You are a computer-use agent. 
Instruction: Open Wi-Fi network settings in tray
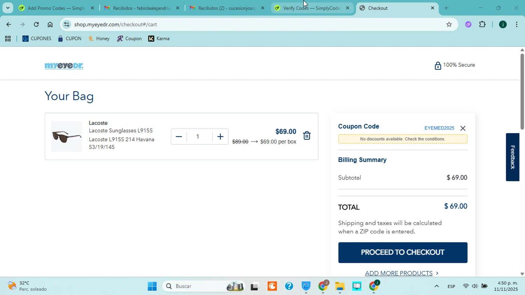coord(465,287)
